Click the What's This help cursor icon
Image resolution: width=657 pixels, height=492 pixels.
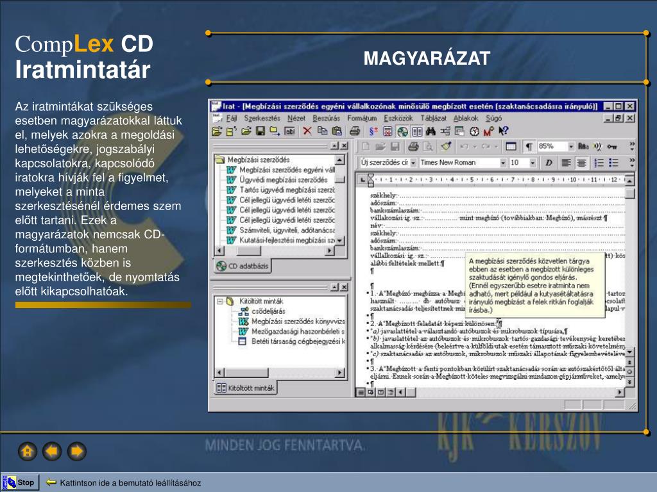click(x=503, y=131)
